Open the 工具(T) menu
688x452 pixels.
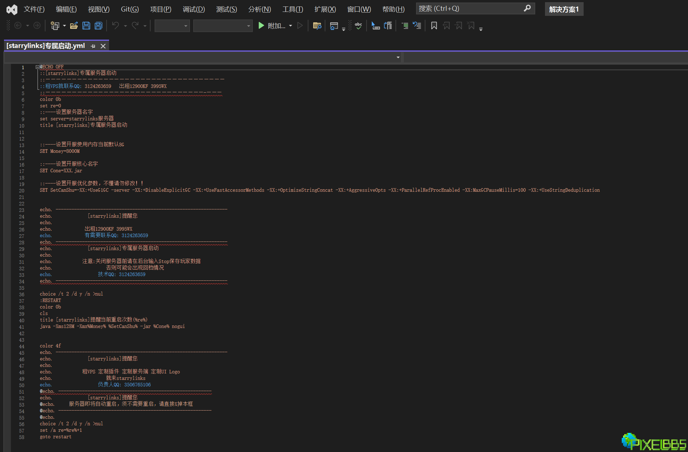293,9
